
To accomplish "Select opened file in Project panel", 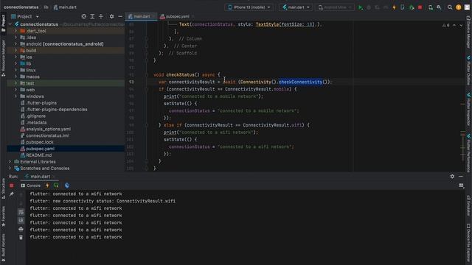I will point(83,16).
